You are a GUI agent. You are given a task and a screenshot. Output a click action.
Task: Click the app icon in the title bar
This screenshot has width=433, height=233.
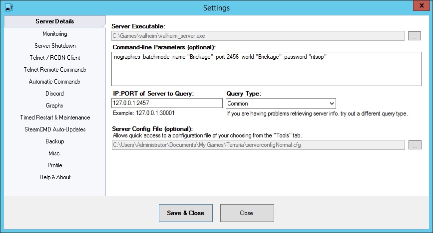tap(8, 7)
